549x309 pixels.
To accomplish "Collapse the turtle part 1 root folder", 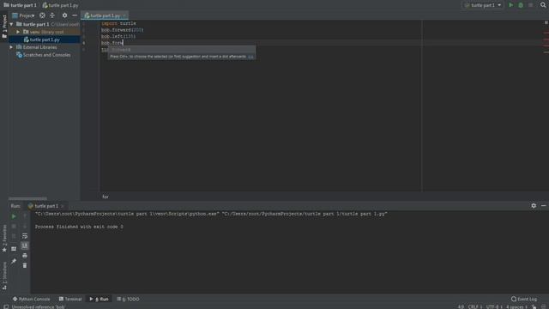I will click(11, 24).
